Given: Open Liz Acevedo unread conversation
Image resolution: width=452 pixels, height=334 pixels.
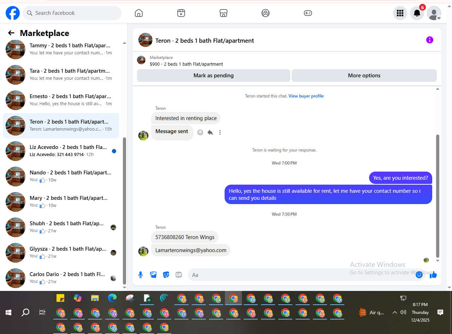Looking at the screenshot, I should pos(61,151).
